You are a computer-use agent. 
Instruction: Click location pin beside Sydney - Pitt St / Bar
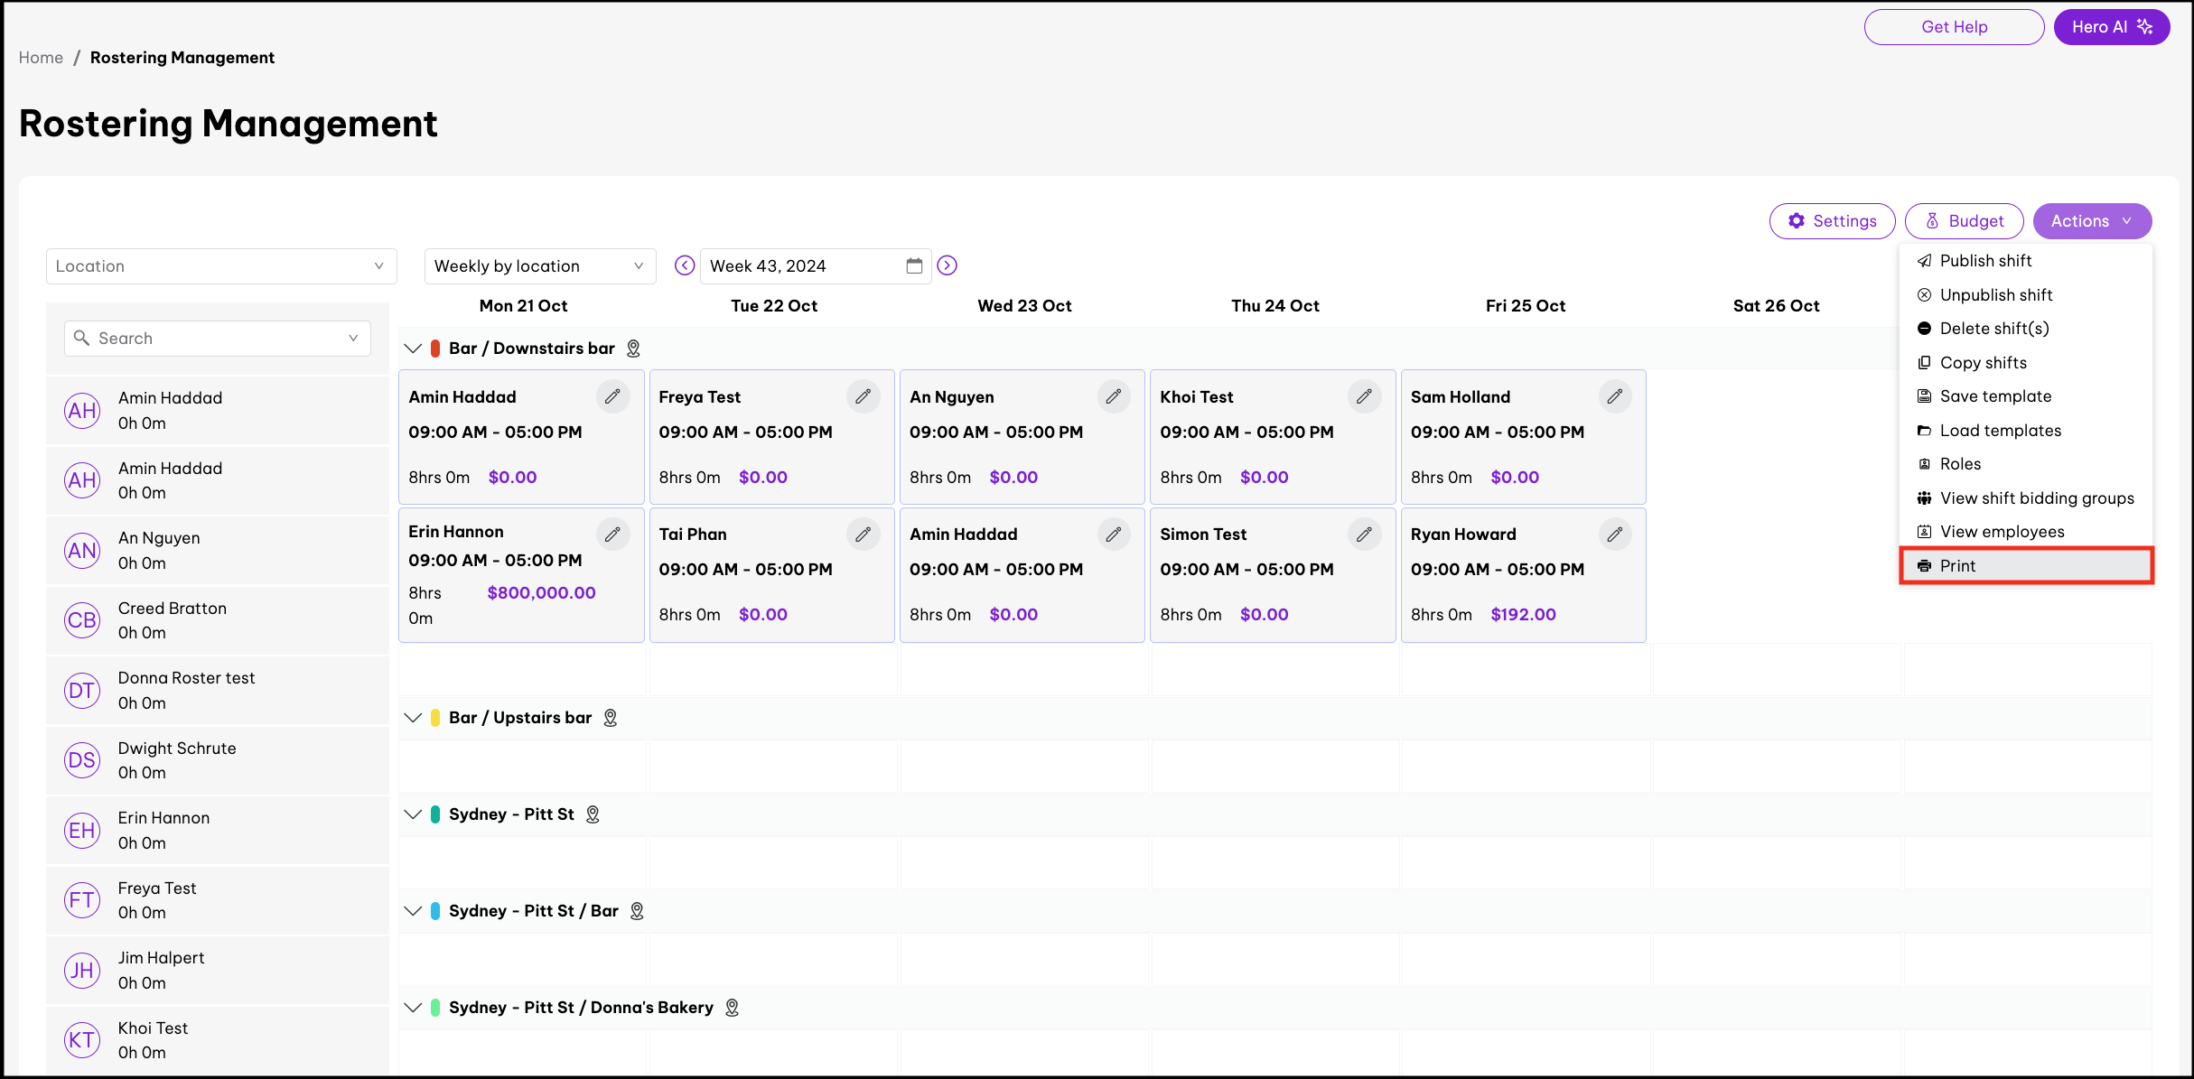[637, 911]
